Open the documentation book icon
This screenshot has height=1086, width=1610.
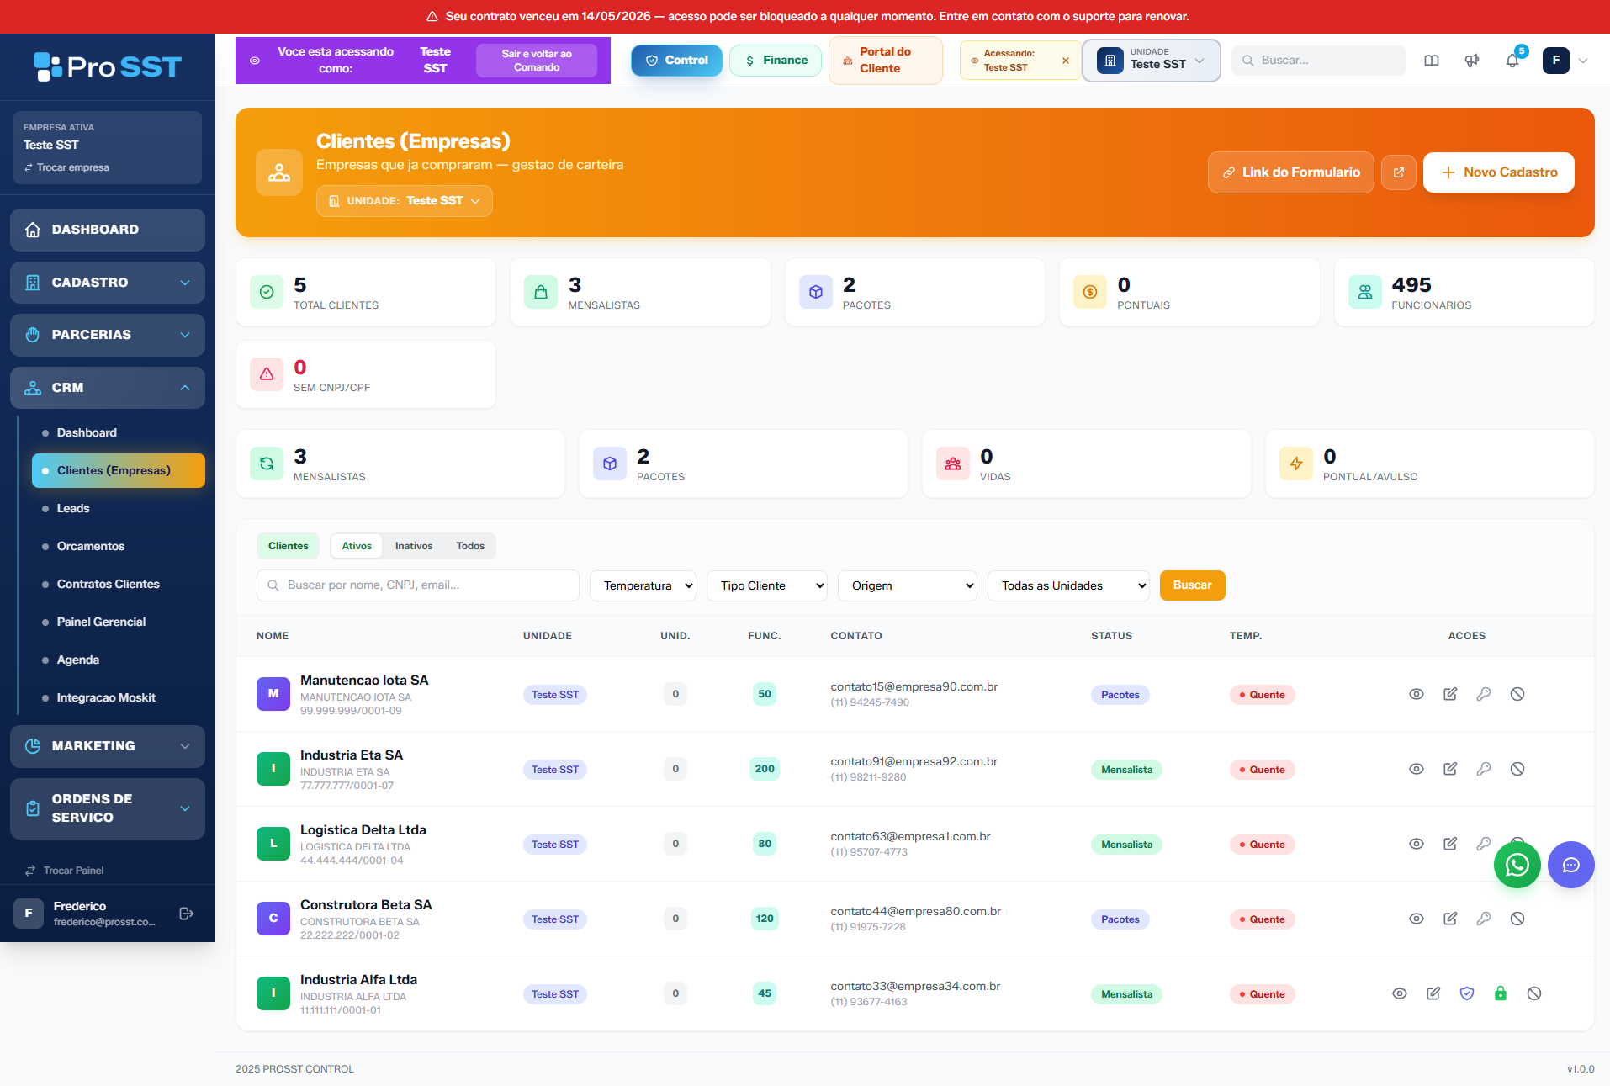point(1432,61)
